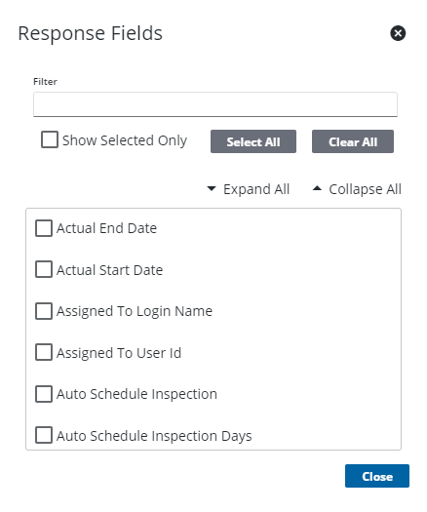Check the Actual Start Date box
Image resolution: width=427 pixels, height=512 pixels.
[44, 269]
